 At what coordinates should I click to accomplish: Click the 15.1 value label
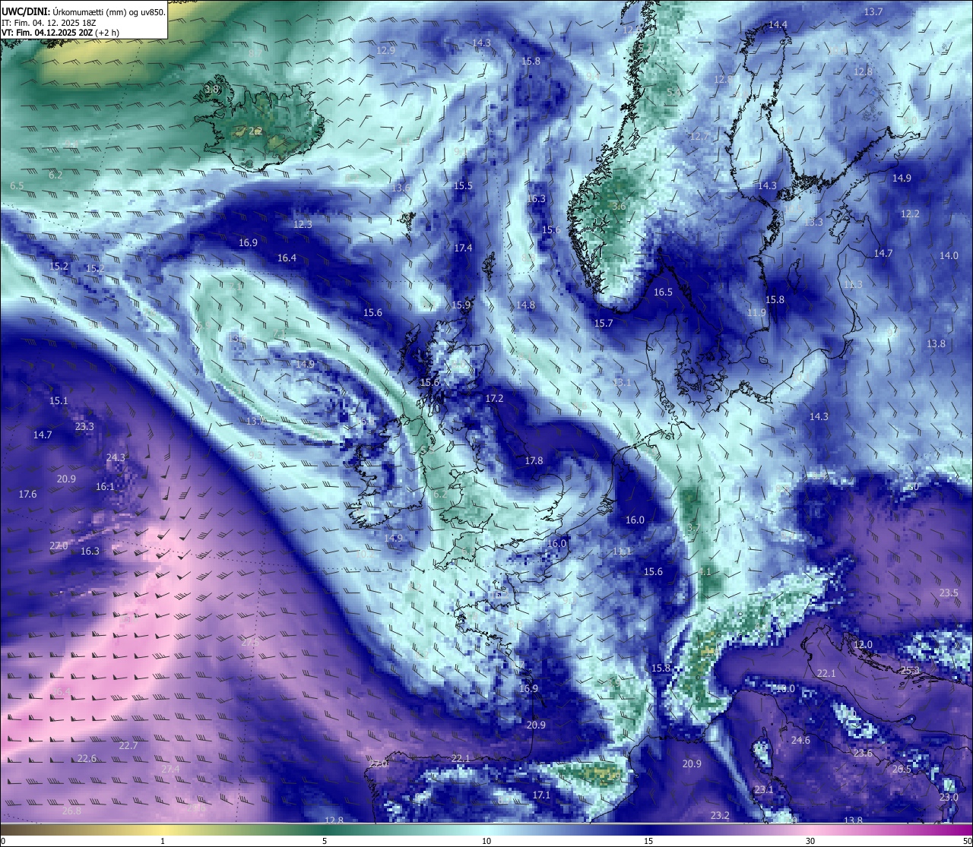click(59, 401)
